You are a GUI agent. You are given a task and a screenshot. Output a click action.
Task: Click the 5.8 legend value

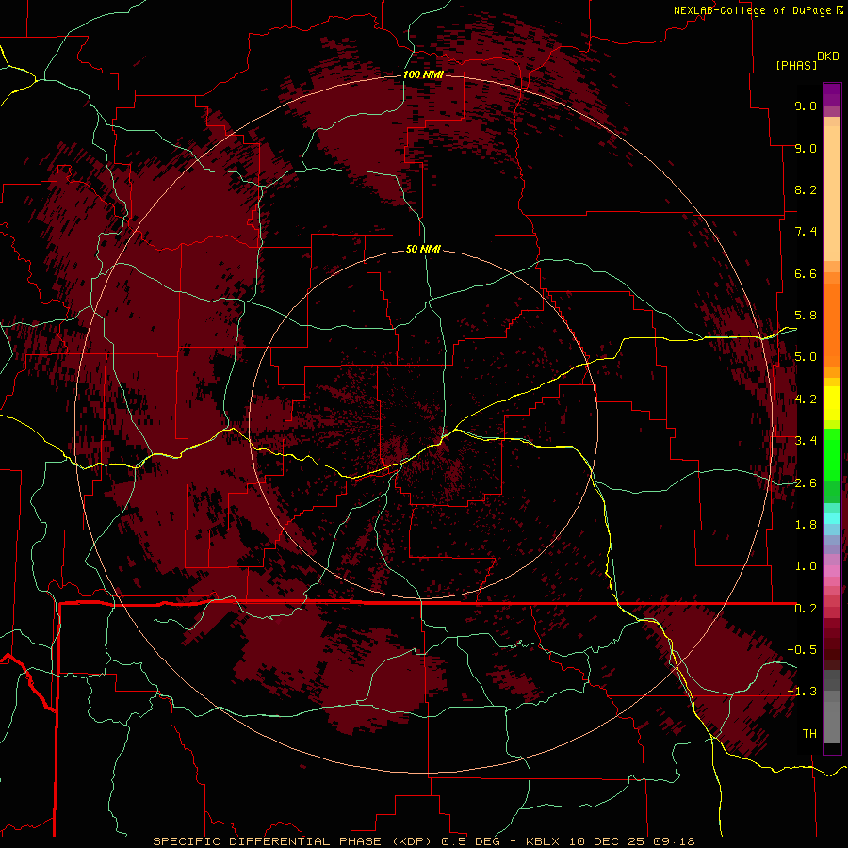point(806,316)
